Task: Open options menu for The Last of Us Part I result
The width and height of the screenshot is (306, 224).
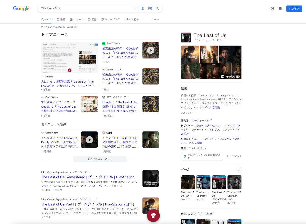Action: (x=96, y=199)
